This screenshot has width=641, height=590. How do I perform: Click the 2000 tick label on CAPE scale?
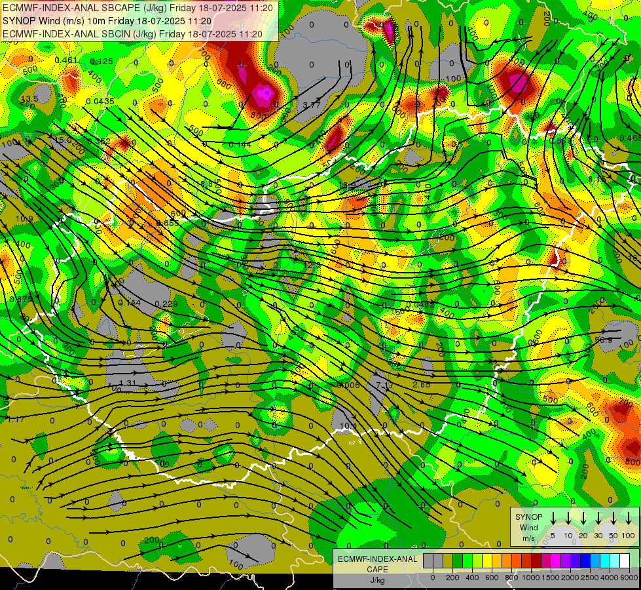(570, 578)
